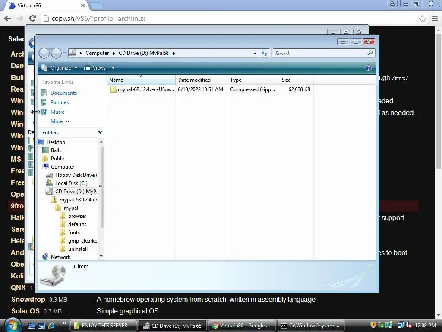Select the uninstall folder in tree

point(78,249)
